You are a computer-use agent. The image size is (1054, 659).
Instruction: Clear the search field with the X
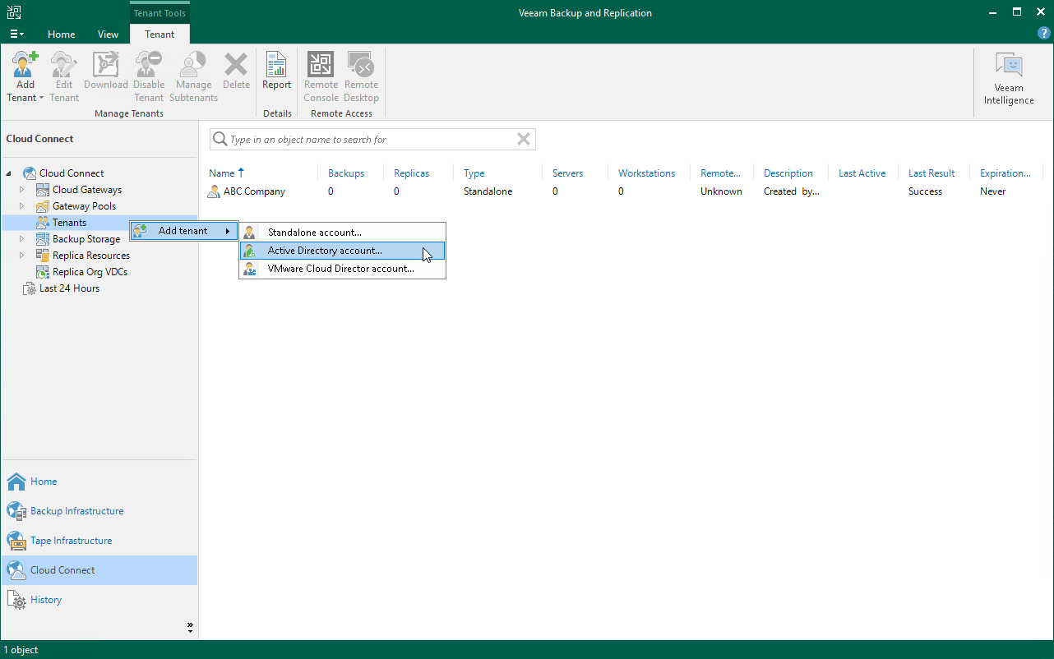tap(524, 140)
